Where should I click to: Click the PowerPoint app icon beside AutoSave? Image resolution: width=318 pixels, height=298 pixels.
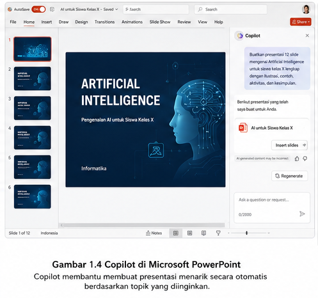pos(10,10)
